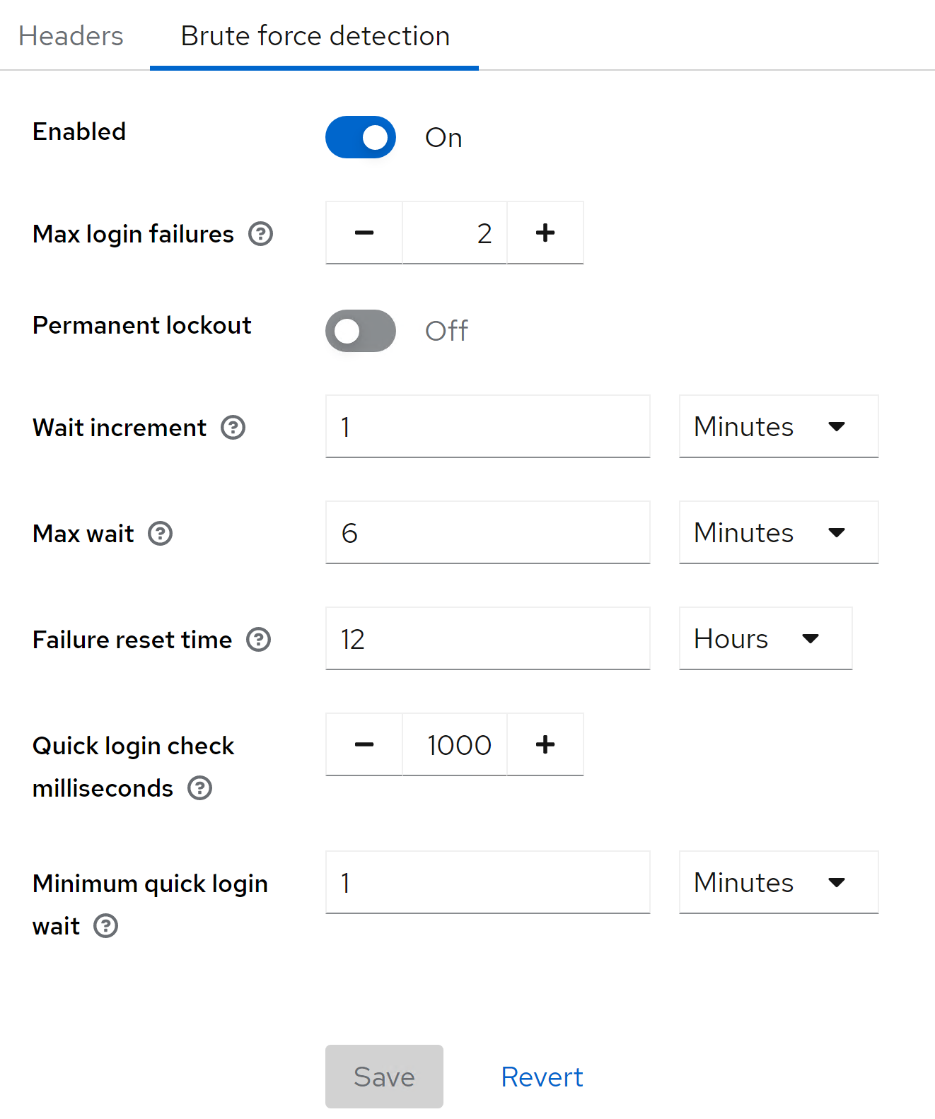Click the Max wait value field
The width and height of the screenshot is (935, 1119).
[x=487, y=532]
